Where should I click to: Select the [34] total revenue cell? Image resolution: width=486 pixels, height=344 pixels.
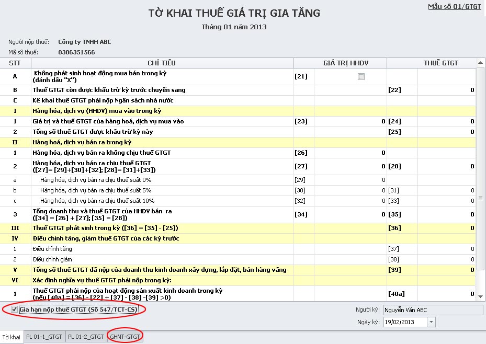[350, 214]
